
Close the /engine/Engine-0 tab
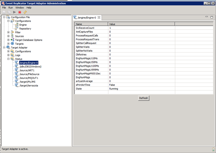click(x=99, y=18)
